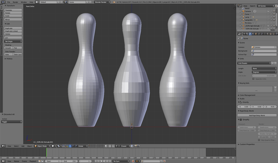Select the translate manipulator arrow icon
This screenshot has height=163, width=278.
(70, 146)
